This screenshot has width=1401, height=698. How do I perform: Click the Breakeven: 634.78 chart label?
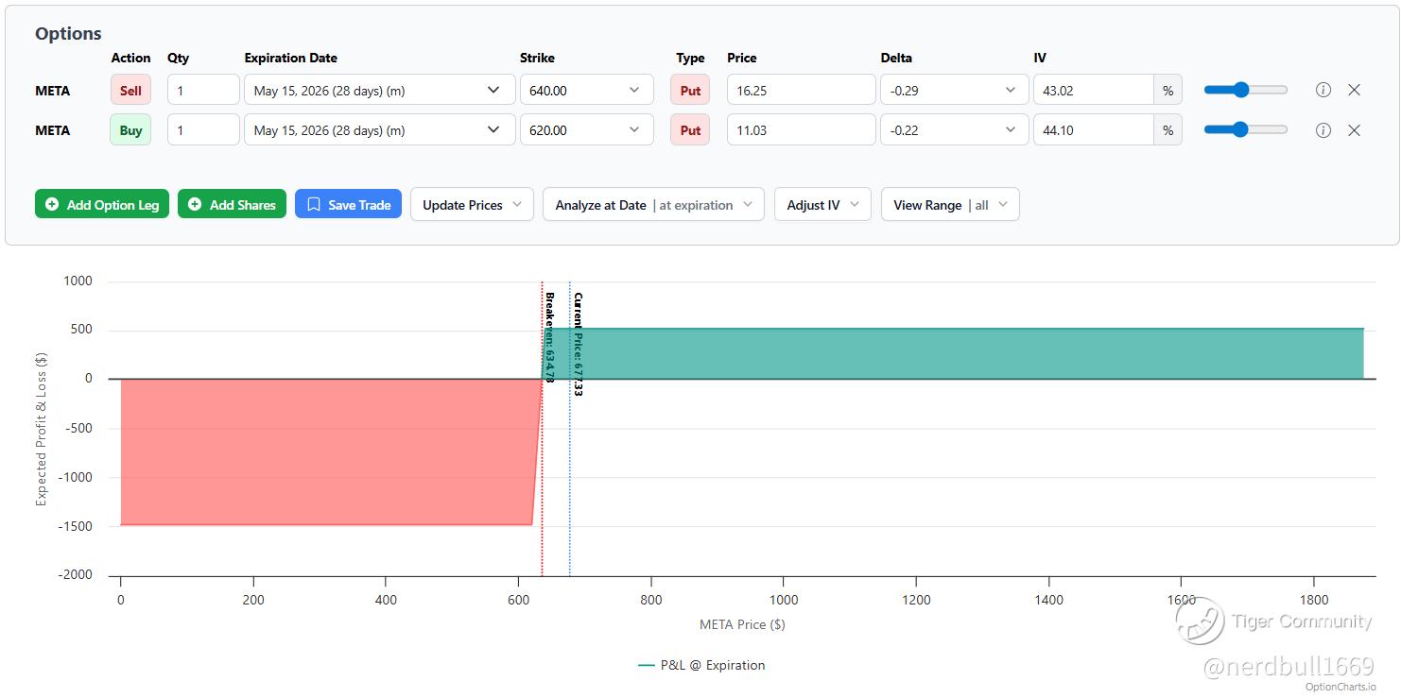[549, 337]
